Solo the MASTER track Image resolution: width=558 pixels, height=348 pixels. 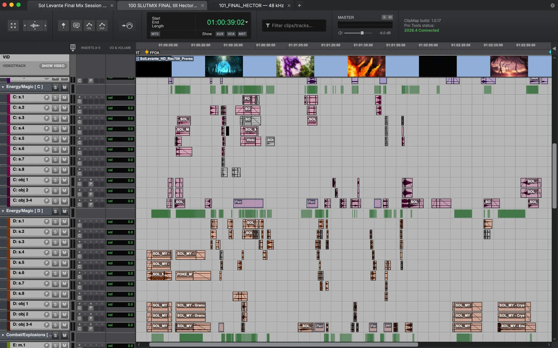click(384, 17)
